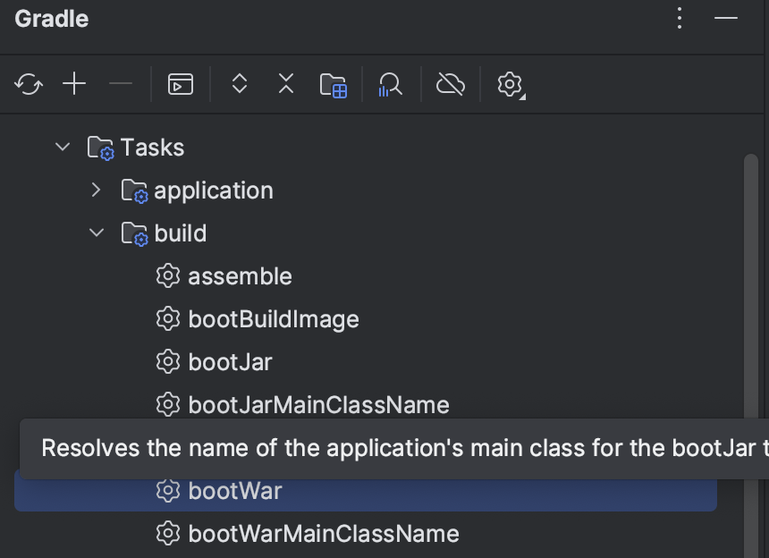The height and width of the screenshot is (558, 769).
Task: Expand the application task group
Action: click(97, 190)
